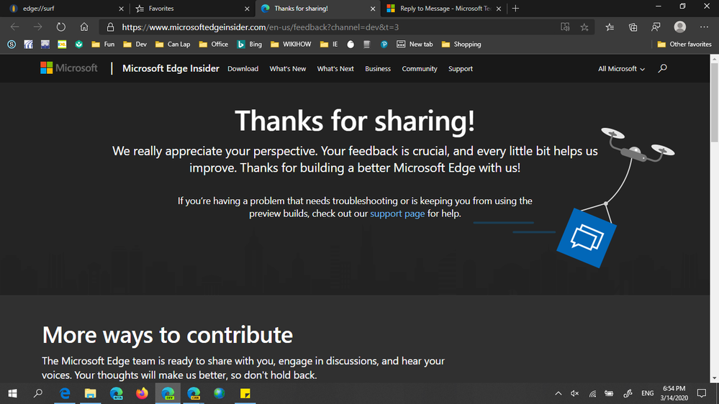Open the IE favorites folder
719x404 pixels.
click(329, 45)
